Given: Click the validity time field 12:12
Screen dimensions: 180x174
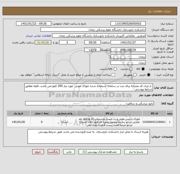Looking at the screenshot, I should pos(92,50).
